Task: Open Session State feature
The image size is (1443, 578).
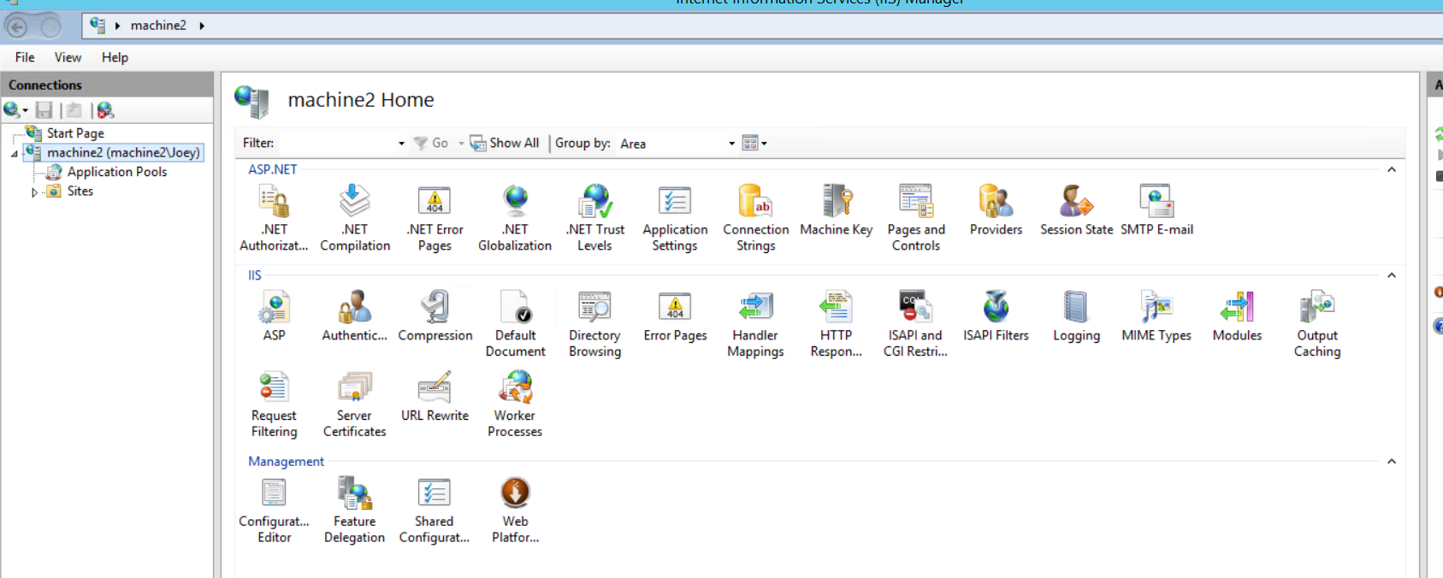Action: (x=1076, y=210)
